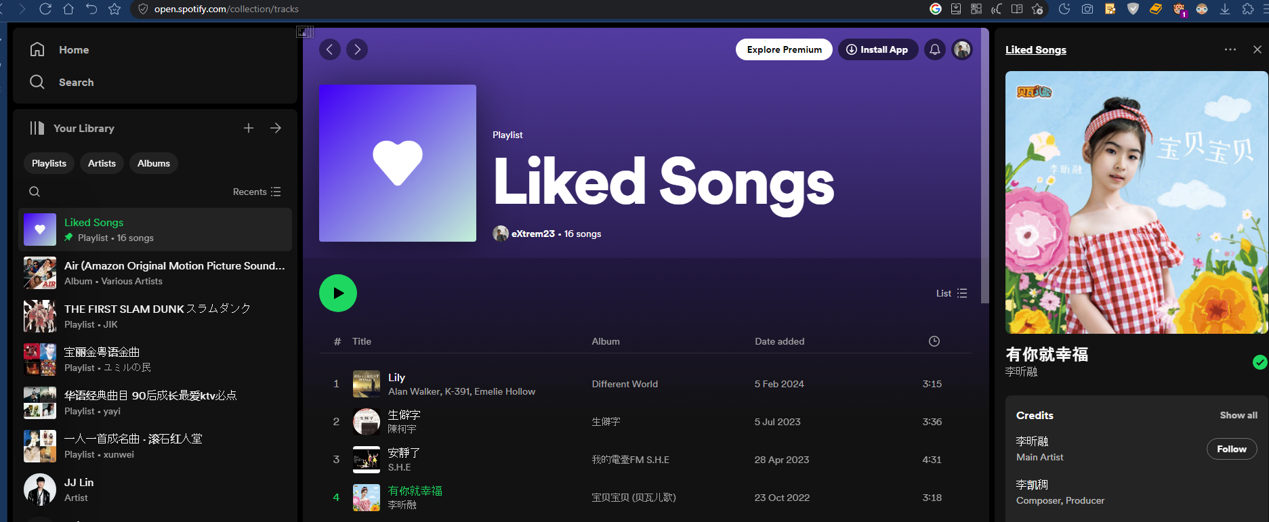Go to Spotify Home
Image resolution: width=1269 pixels, height=522 pixels.
[60, 49]
